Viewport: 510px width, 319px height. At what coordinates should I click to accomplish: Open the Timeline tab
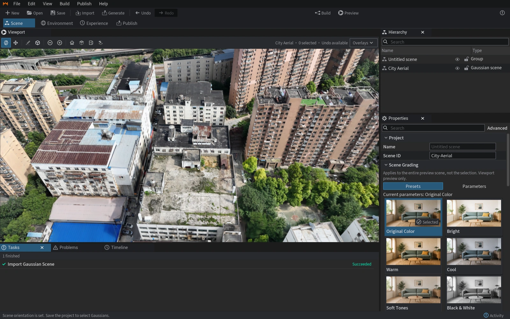(x=116, y=248)
